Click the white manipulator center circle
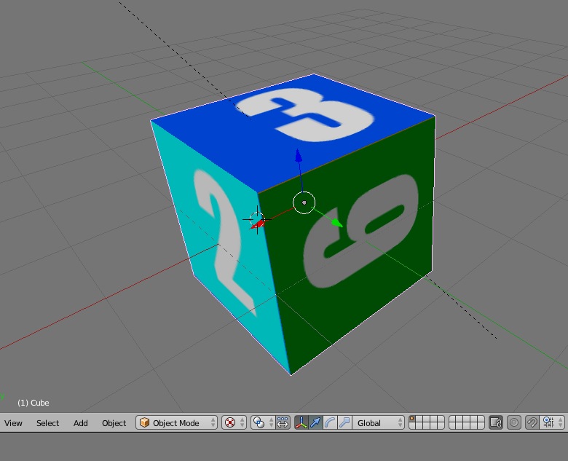 point(304,202)
